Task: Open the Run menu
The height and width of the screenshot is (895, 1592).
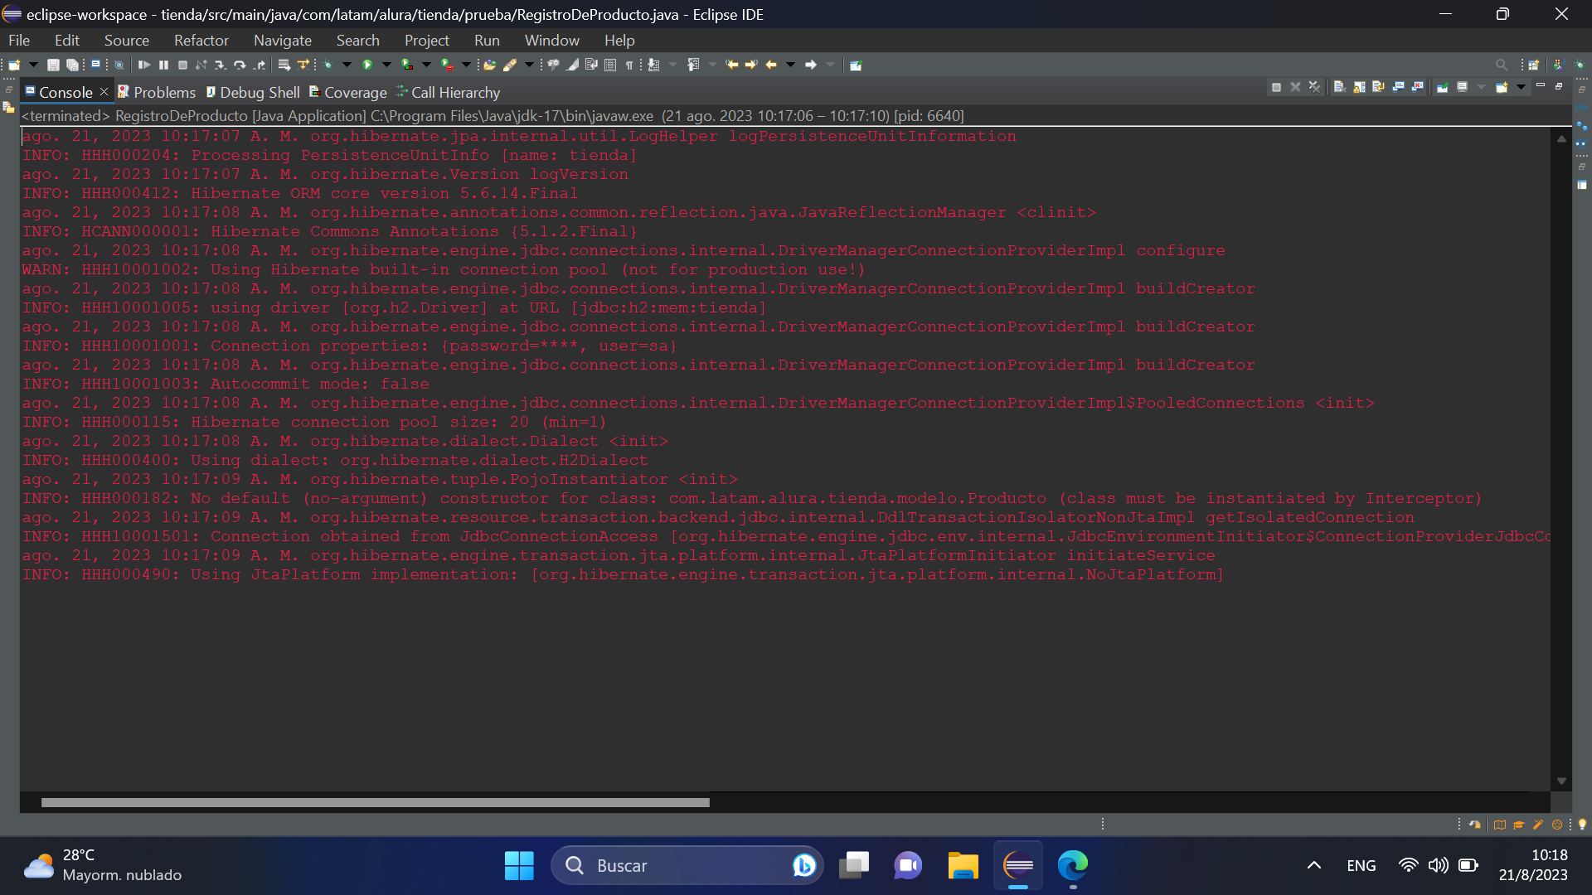Action: coord(487,41)
